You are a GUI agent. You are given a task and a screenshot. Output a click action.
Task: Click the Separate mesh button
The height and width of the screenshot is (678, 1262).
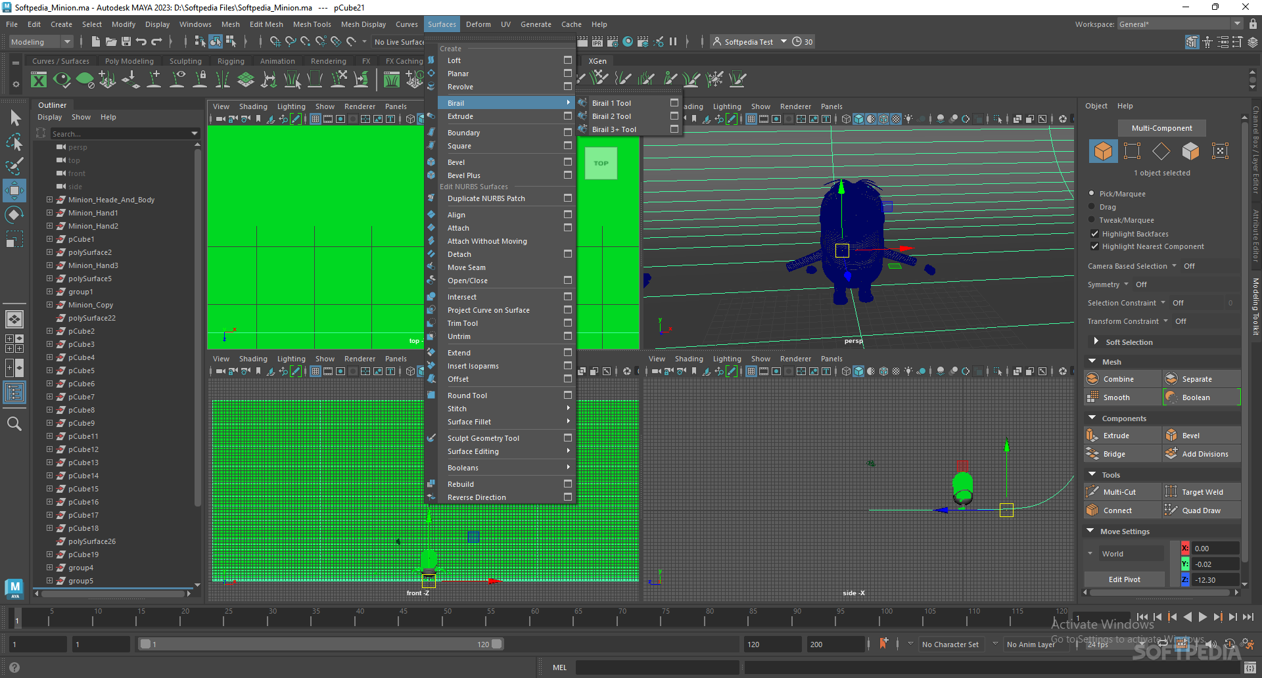click(x=1202, y=379)
